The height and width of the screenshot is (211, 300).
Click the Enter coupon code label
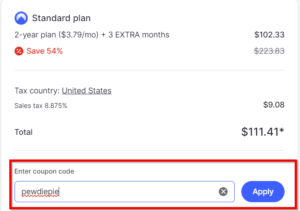coord(44,171)
